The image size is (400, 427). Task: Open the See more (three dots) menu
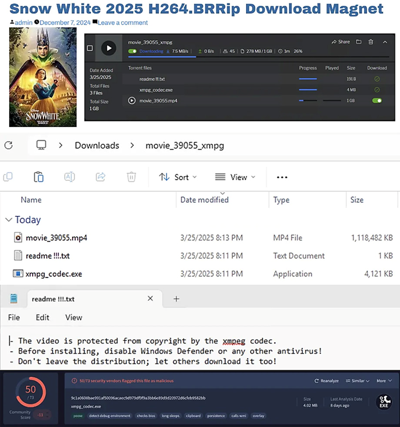pos(282,177)
